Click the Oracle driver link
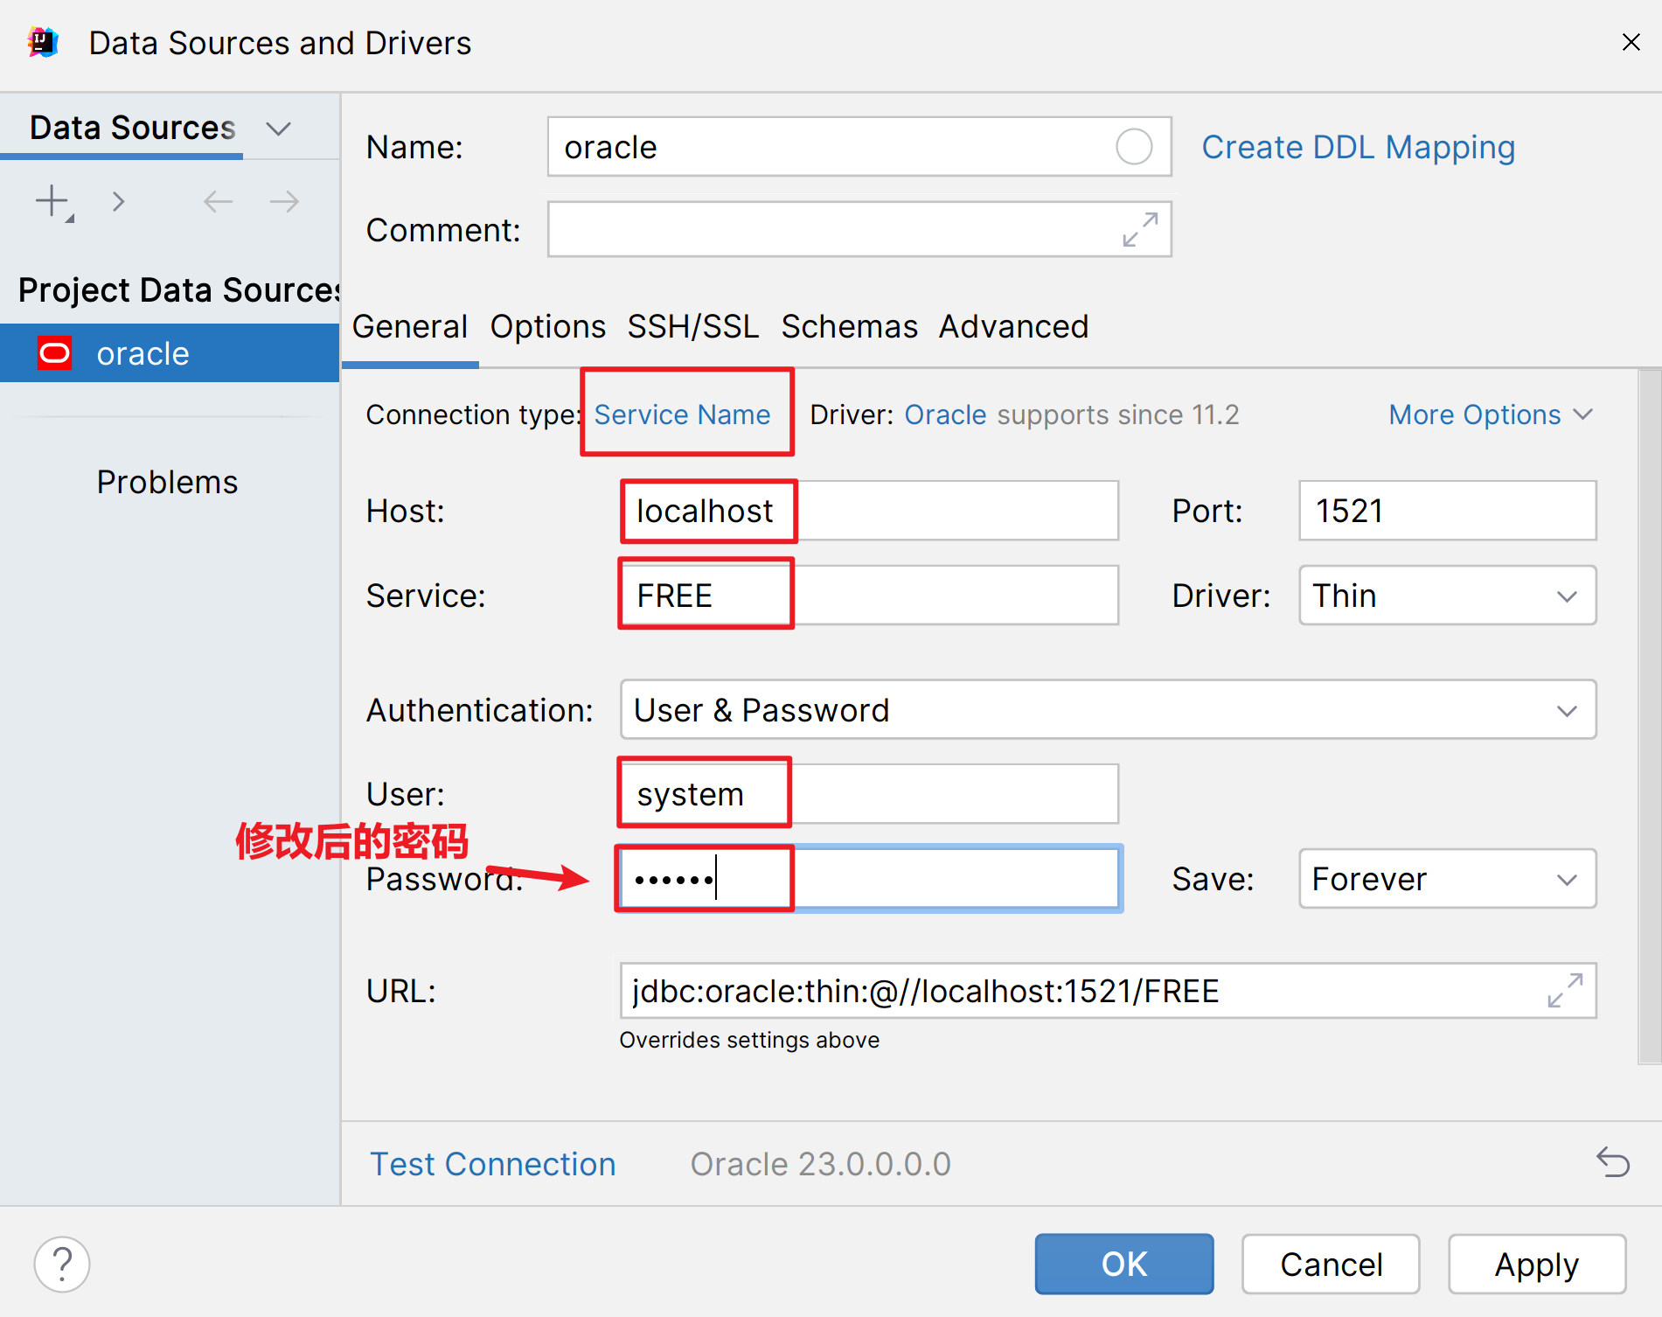This screenshot has width=1662, height=1317. click(945, 415)
